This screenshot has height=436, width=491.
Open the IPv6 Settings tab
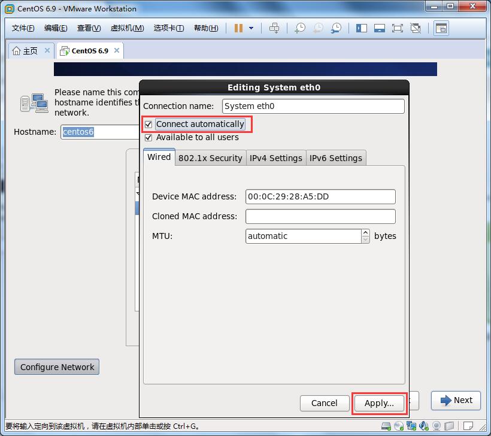click(x=336, y=158)
